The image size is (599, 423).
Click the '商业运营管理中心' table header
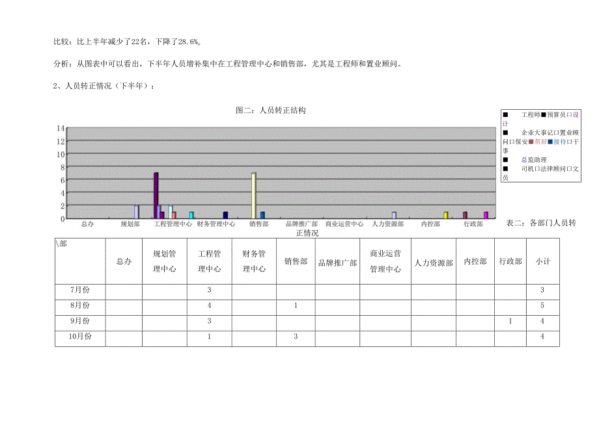pyautogui.click(x=385, y=261)
